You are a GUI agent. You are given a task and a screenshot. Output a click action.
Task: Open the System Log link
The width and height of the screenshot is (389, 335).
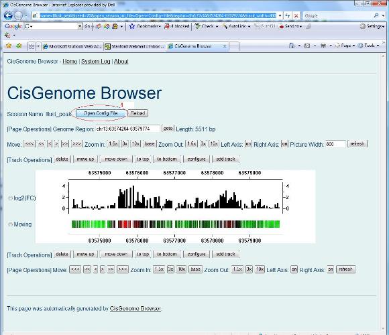coord(95,62)
